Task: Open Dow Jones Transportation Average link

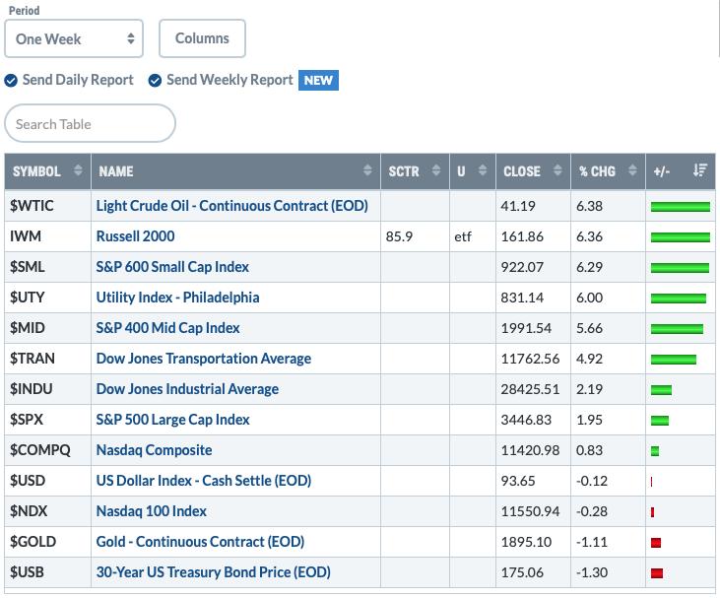Action: tap(204, 359)
